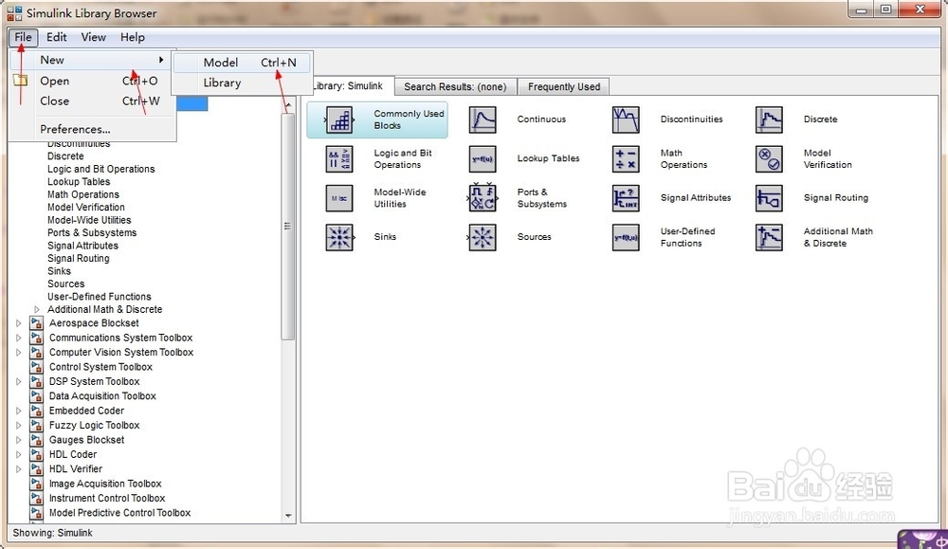Expand the HDL Coder node
Screen dimensions: 948x549
pyautogui.click(x=18, y=454)
